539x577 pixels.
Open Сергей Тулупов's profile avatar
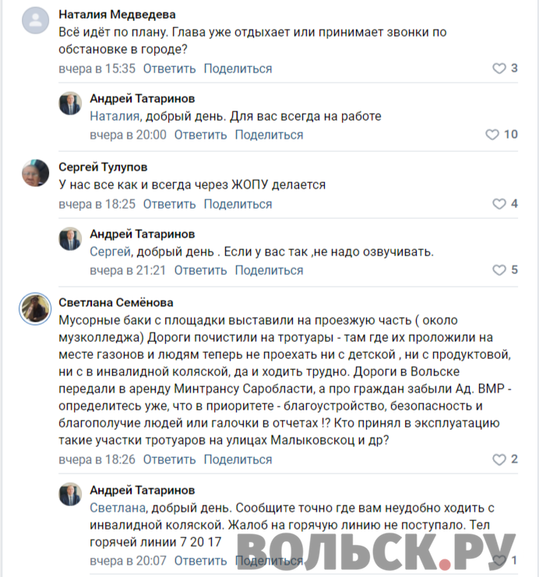(35, 173)
